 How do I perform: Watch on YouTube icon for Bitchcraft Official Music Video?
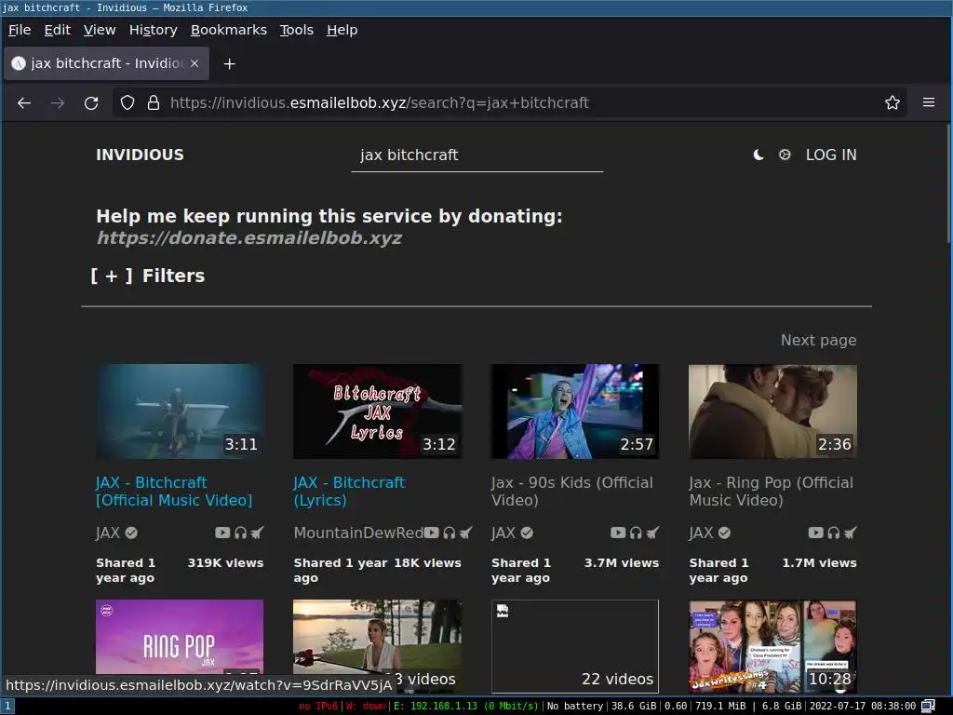222,533
